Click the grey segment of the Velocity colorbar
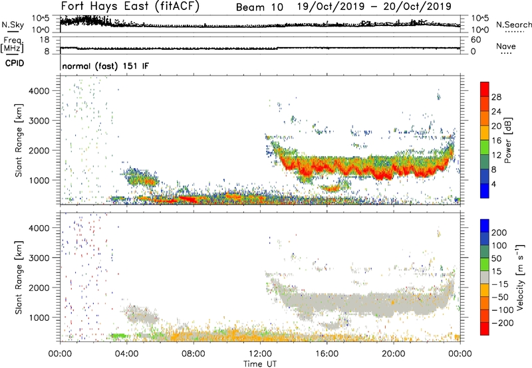This screenshot has width=532, height=368. pos(485,277)
